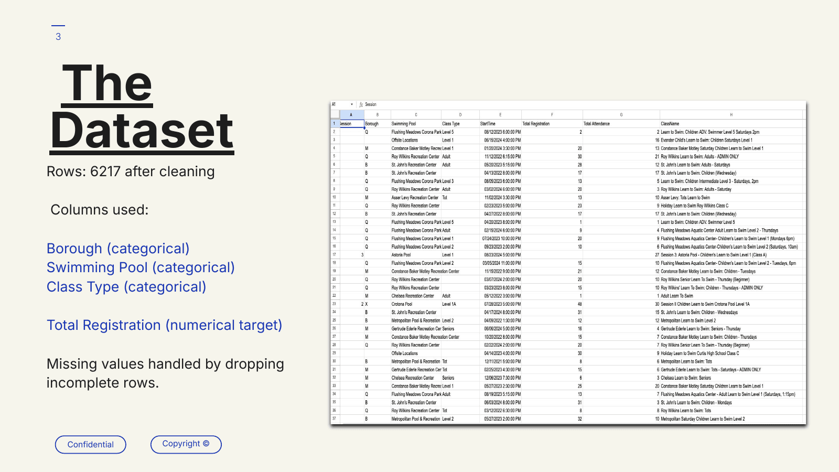The width and height of the screenshot is (839, 472).
Task: Click the Missing values handled paragraph
Action: click(165, 373)
